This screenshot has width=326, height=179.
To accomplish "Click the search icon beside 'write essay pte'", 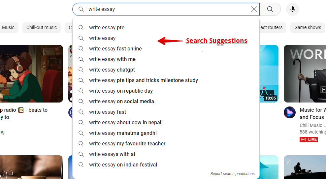I will tap(81, 28).
